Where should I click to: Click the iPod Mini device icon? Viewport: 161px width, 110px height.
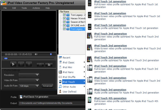pyautogui.click(x=60, y=67)
